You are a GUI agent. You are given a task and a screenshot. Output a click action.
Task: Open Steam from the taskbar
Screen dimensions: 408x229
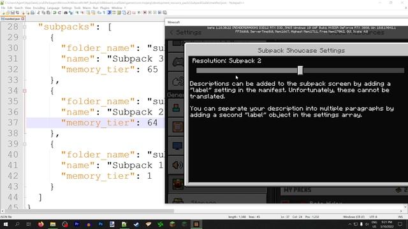point(136,224)
